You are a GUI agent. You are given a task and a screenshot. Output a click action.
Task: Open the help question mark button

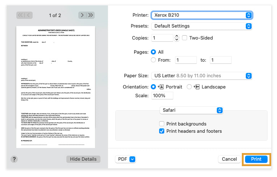pyautogui.click(x=14, y=159)
